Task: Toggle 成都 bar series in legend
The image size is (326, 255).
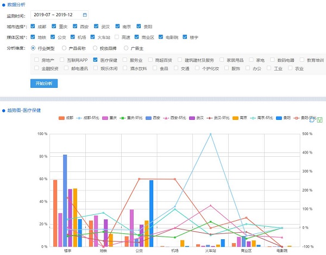Action: click(62, 118)
